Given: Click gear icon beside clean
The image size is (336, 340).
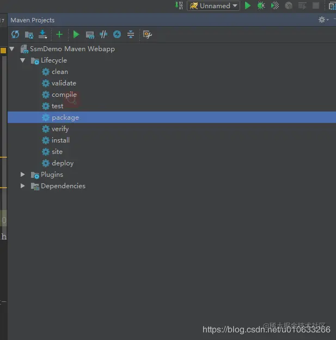Looking at the screenshot, I should point(46,72).
